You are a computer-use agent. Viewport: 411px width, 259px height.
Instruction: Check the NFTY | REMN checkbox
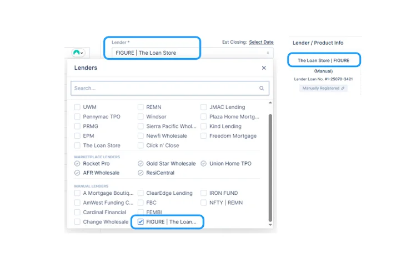(203, 203)
